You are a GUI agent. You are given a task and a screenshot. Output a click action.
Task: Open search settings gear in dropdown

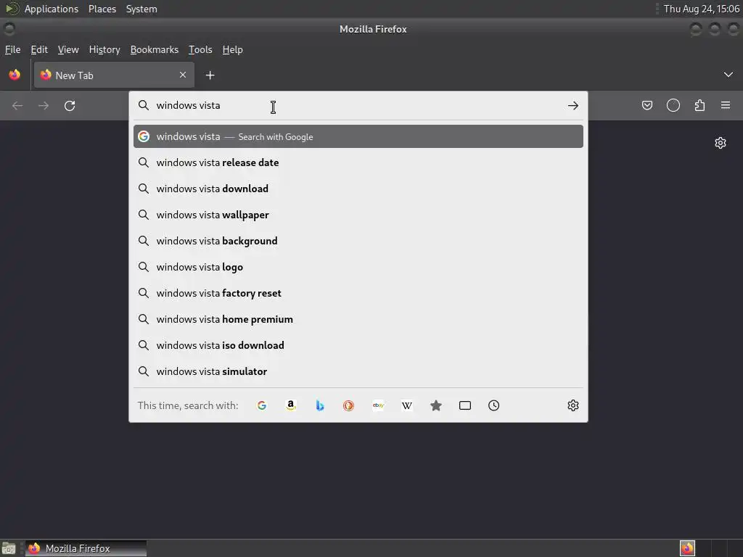click(573, 405)
